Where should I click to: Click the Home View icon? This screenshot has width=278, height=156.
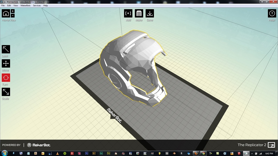pyautogui.click(x=6, y=13)
